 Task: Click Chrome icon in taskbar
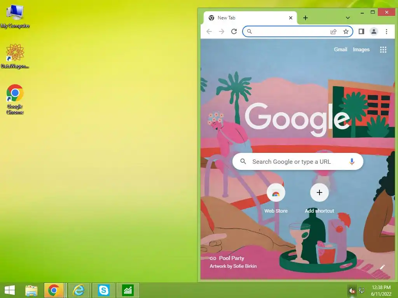pos(54,290)
